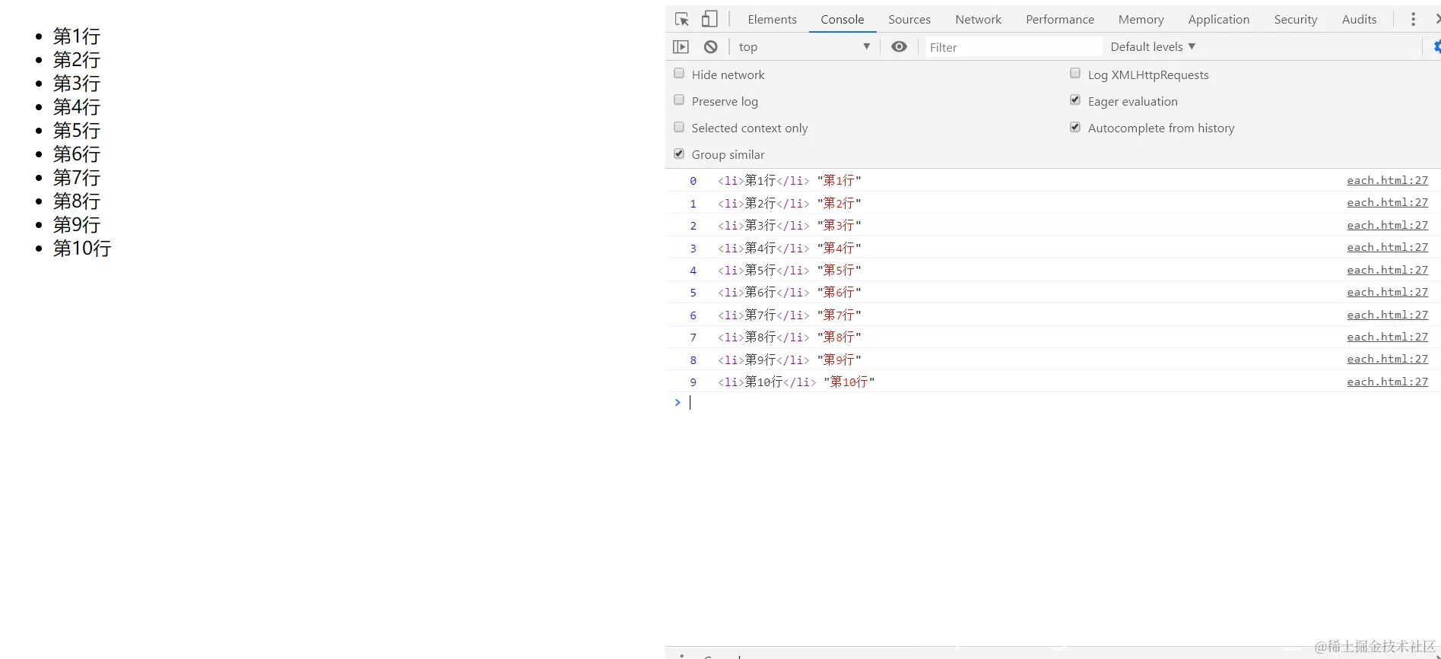Screen dimensions: 1441x659
Task: Activate the inspect element picker icon
Action: pyautogui.click(x=682, y=19)
